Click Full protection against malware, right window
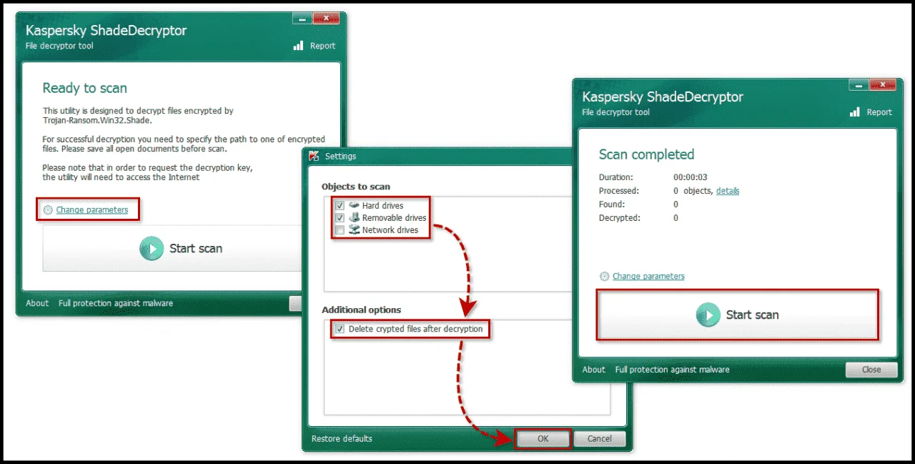 point(672,370)
